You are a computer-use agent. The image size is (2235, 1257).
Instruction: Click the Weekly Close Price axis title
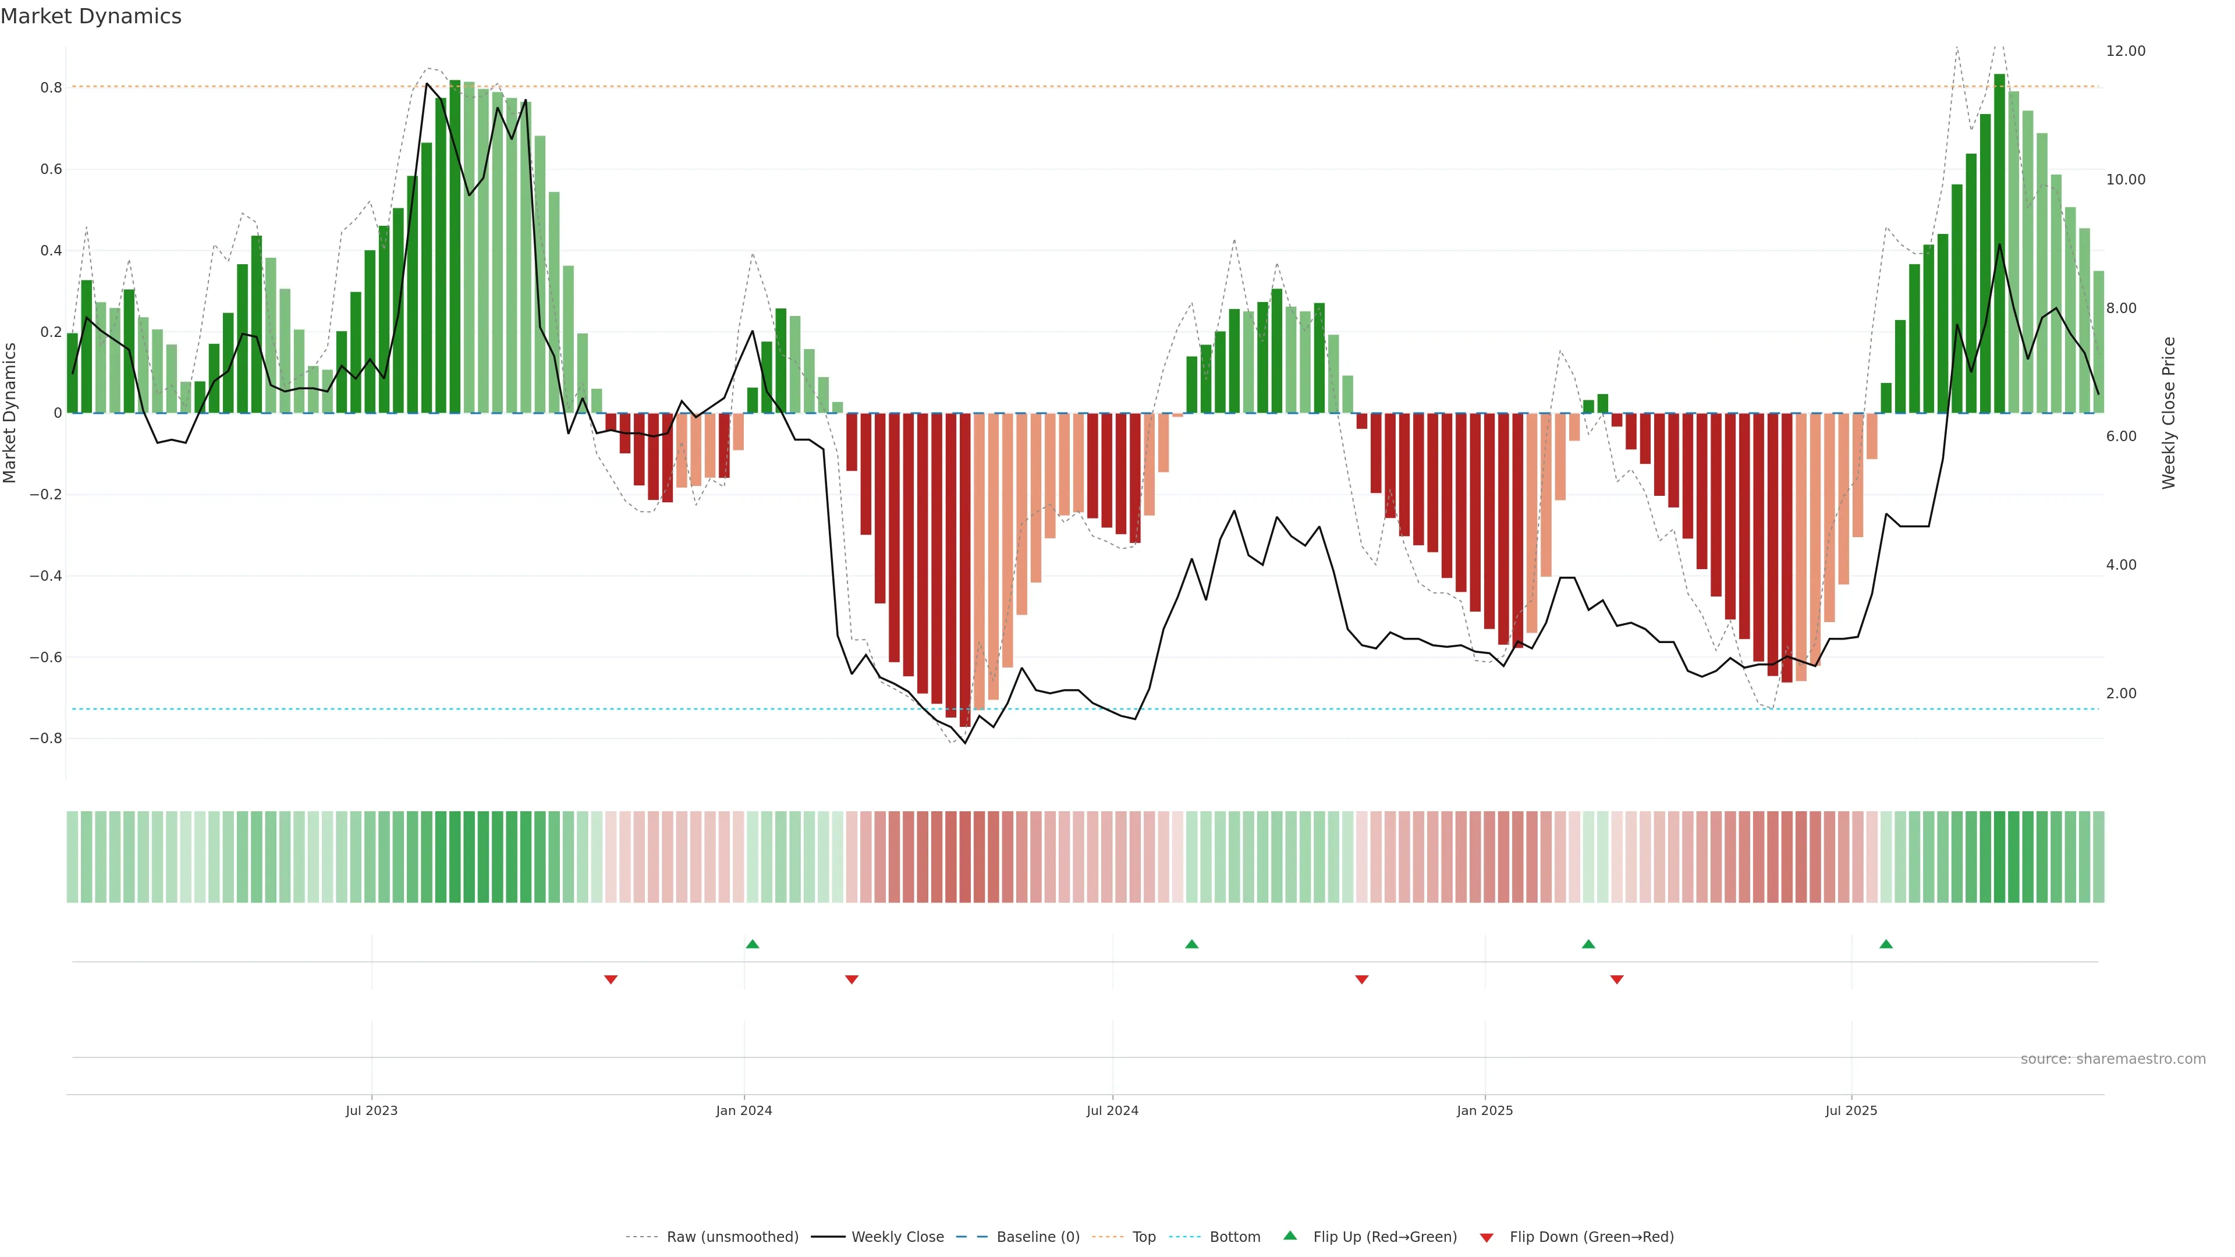click(x=2169, y=413)
